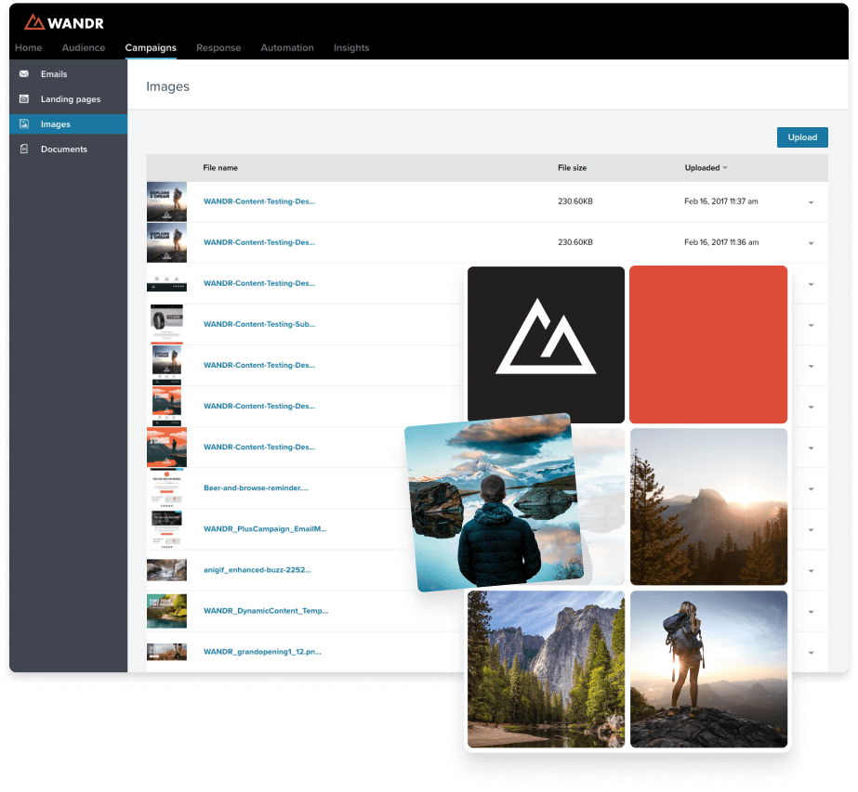This screenshot has width=858, height=792.
Task: Open the anigif_enhanced-buzz file thumbnail
Action: tap(166, 569)
